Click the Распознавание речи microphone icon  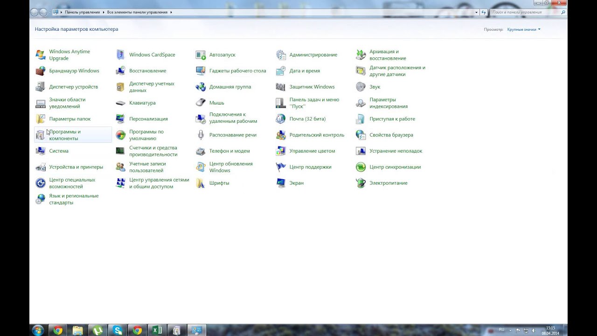(201, 135)
